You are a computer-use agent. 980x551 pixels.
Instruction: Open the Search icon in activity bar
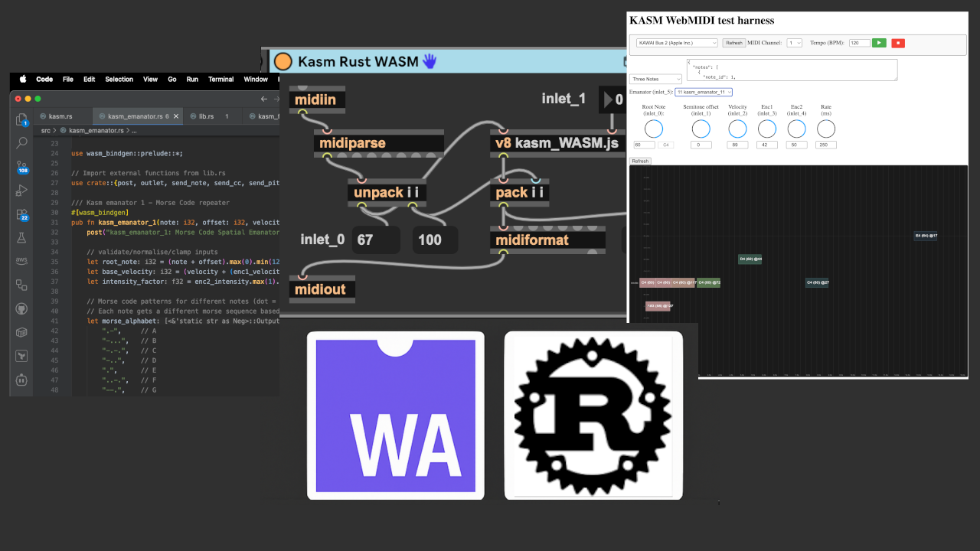(x=21, y=142)
